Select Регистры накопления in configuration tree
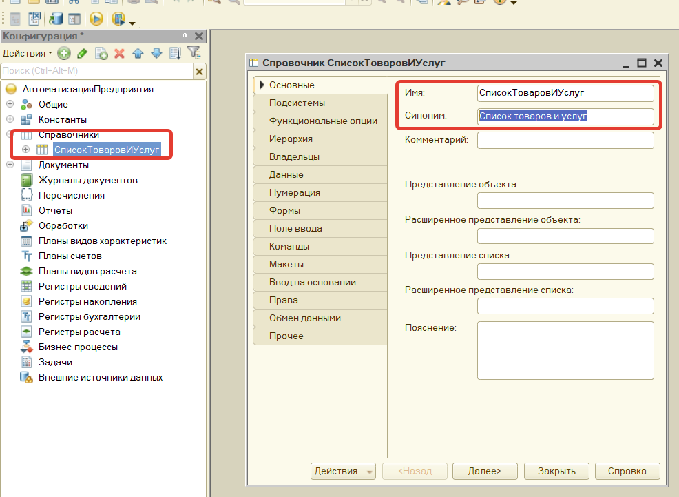The image size is (679, 497). [x=87, y=302]
